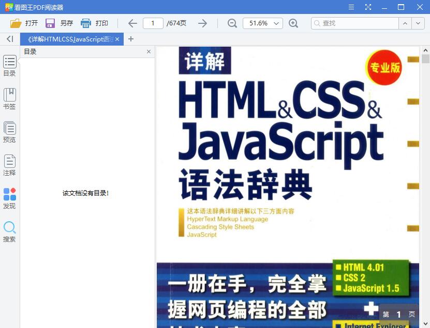Screen dimensions: 430x328
Task: Toggle fullscreen mode in title bar
Action: pyautogui.click(x=368, y=7)
